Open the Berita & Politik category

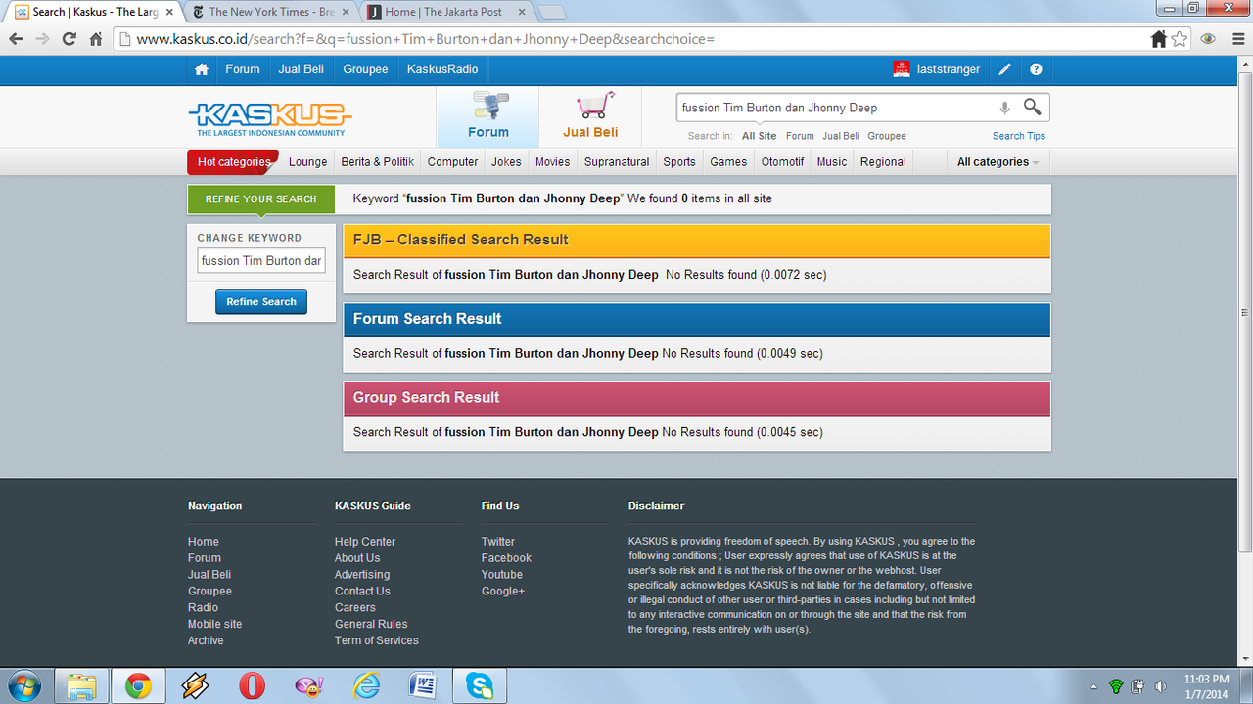click(x=378, y=162)
